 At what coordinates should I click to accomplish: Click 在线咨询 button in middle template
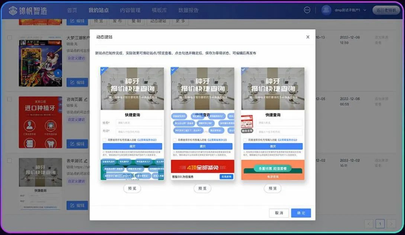click(x=226, y=177)
